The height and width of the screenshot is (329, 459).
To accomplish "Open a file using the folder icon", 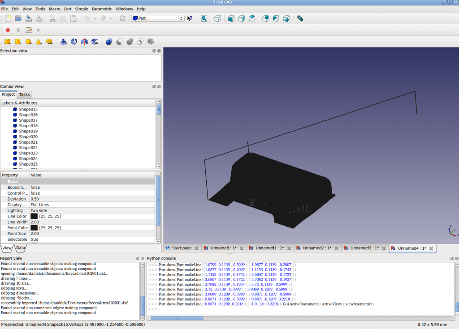I will 18,18.
